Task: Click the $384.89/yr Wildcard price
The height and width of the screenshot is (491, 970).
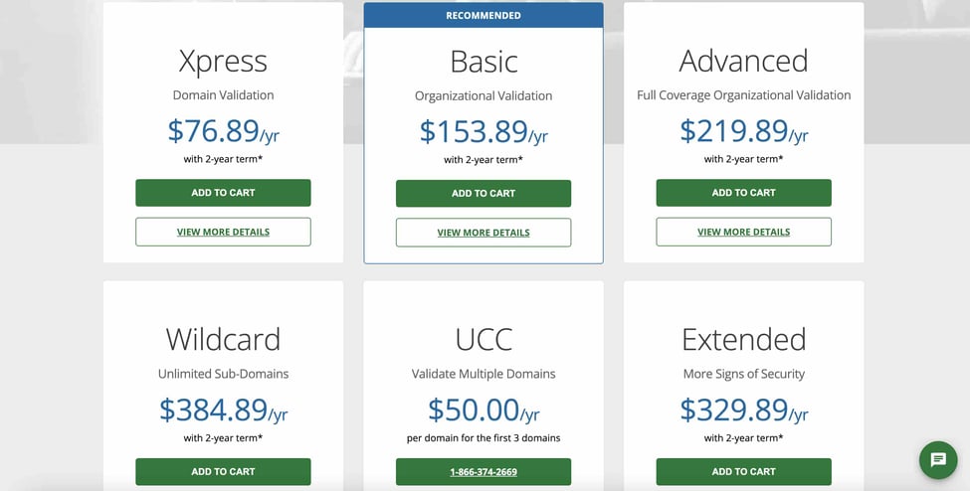Action: [223, 409]
